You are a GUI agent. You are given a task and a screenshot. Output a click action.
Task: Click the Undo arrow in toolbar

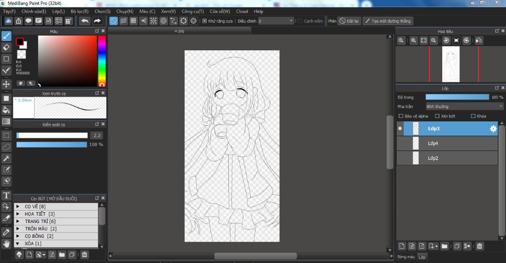[x=84, y=21]
